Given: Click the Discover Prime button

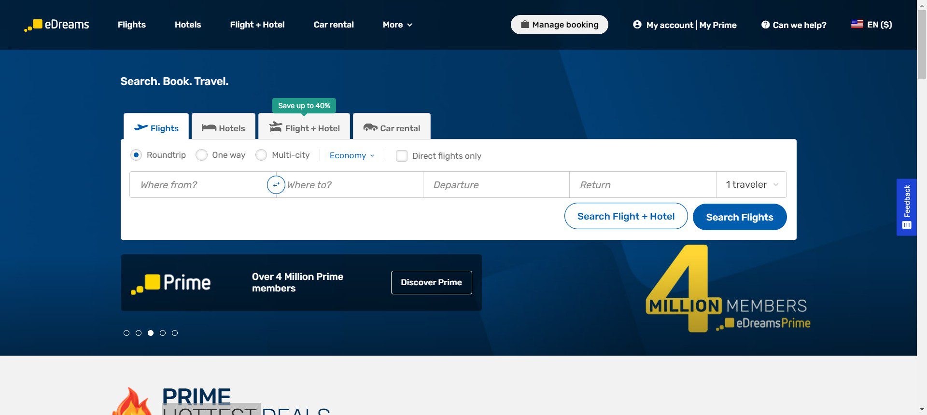Looking at the screenshot, I should (431, 282).
